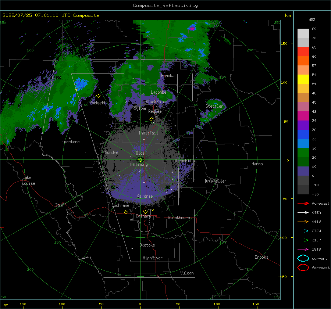Viewport: 331px width, 309px height.
Task: Click the 42 dBZ magenta swatch
Action: pyautogui.click(x=303, y=116)
